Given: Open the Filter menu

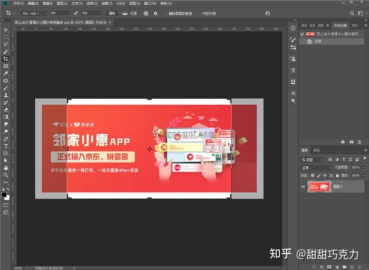Looking at the screenshot, I should pyautogui.click(x=107, y=4).
